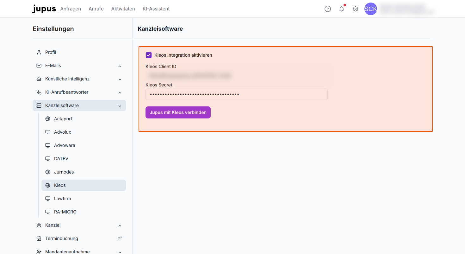Click the Terminbuchung calendar icon
Viewport: 465px width, 254px height.
[39, 238]
